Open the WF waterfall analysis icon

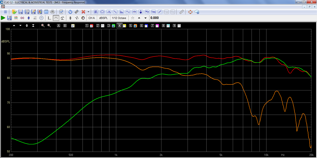(x=147, y=12)
